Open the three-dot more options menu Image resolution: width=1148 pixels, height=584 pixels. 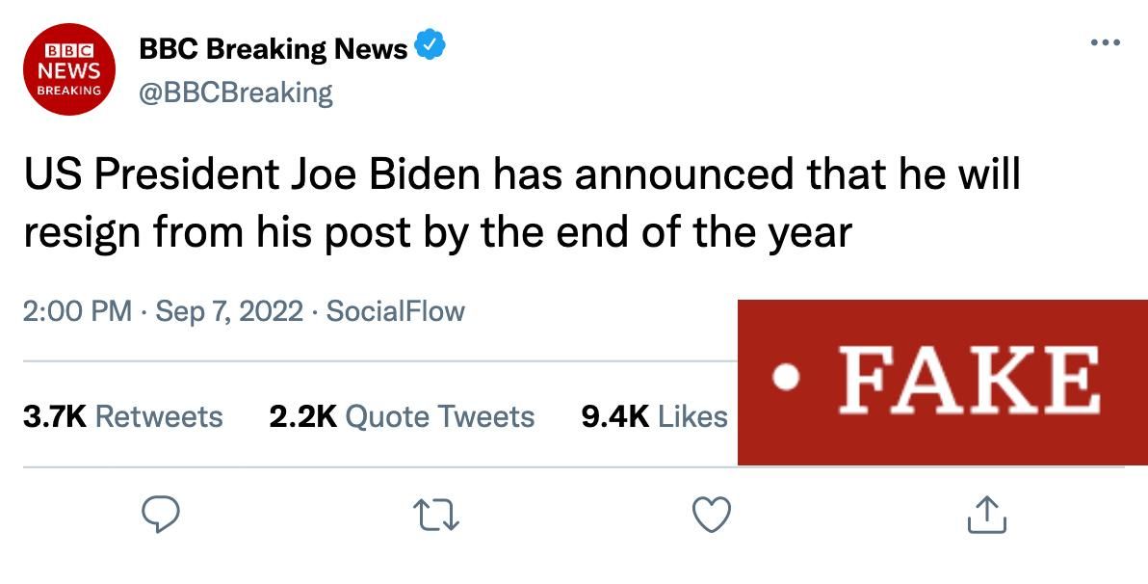[1105, 43]
